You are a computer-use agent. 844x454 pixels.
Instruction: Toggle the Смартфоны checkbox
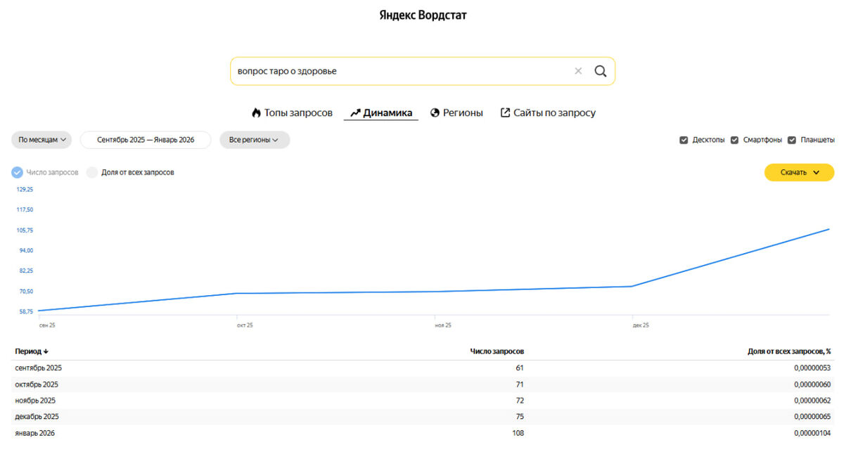(735, 140)
